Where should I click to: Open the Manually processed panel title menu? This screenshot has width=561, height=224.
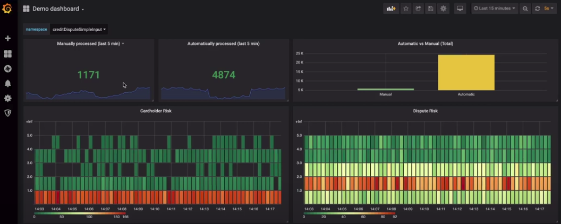90,43
